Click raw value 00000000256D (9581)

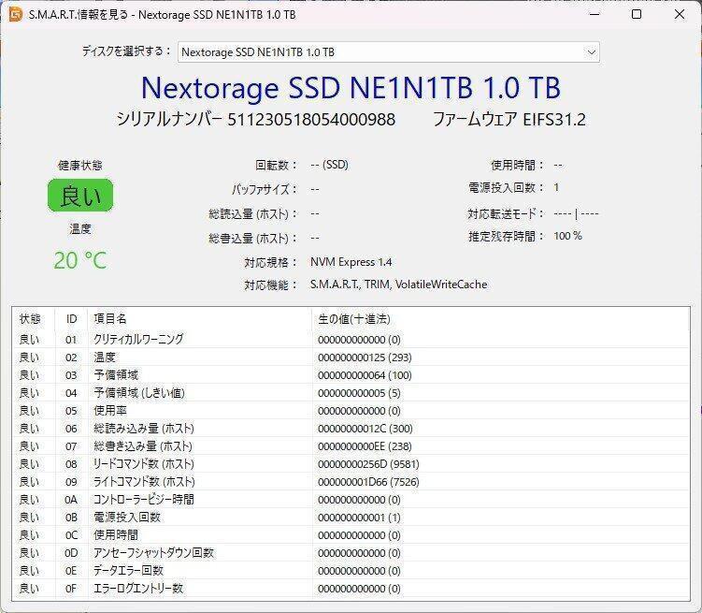368,464
